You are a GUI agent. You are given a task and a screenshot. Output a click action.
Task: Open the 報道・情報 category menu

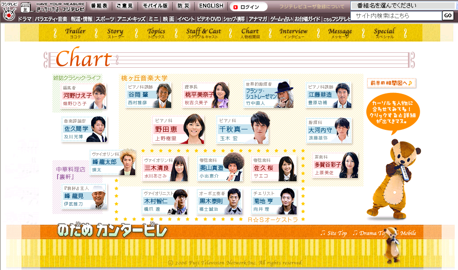coord(81,19)
